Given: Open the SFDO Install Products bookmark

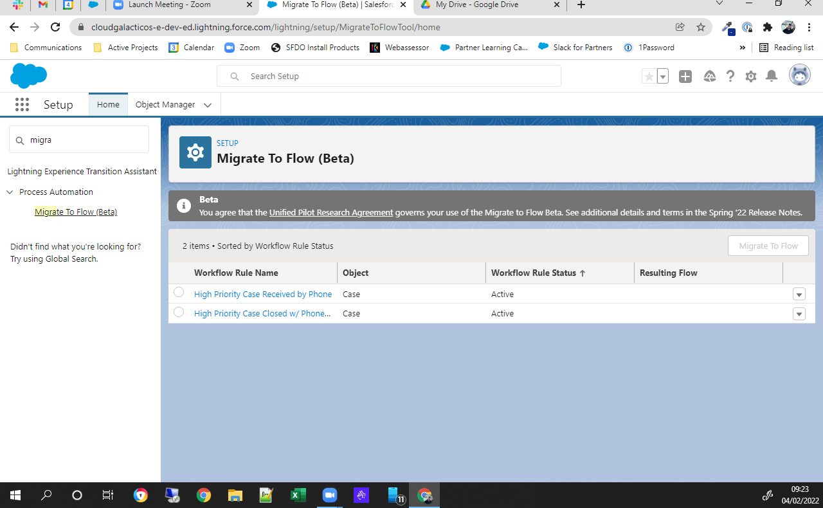Looking at the screenshot, I should 315,48.
